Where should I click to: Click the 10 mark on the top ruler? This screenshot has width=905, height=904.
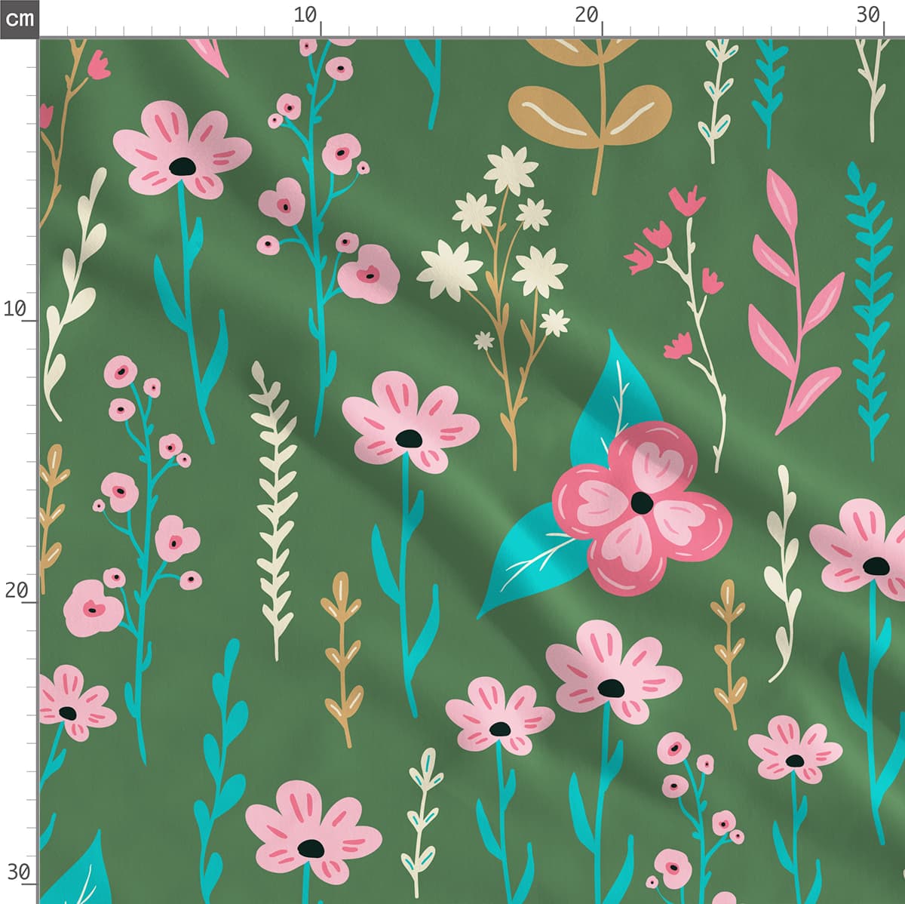pyautogui.click(x=305, y=15)
